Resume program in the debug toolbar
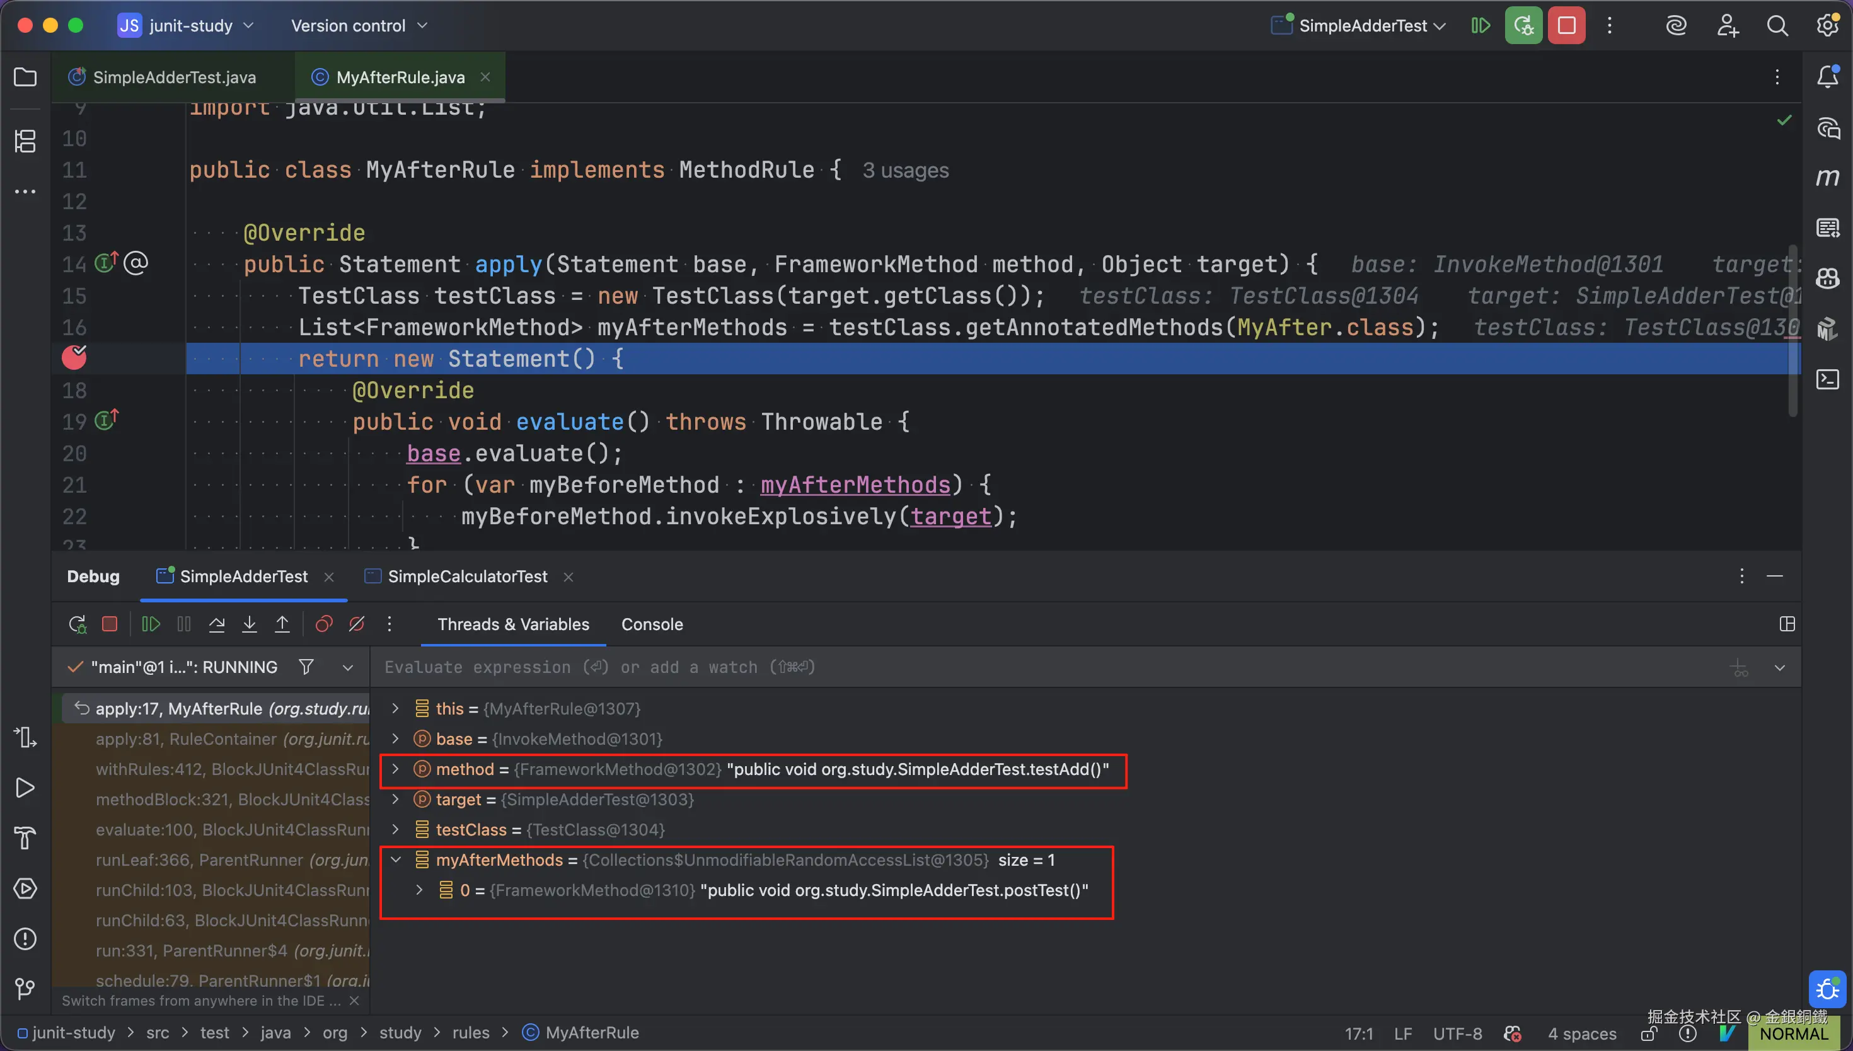1853x1051 pixels. [150, 624]
